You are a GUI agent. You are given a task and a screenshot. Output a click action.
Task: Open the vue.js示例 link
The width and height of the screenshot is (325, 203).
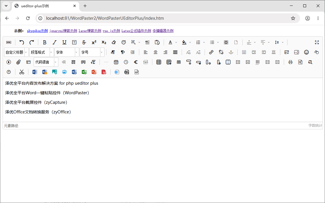point(111,31)
